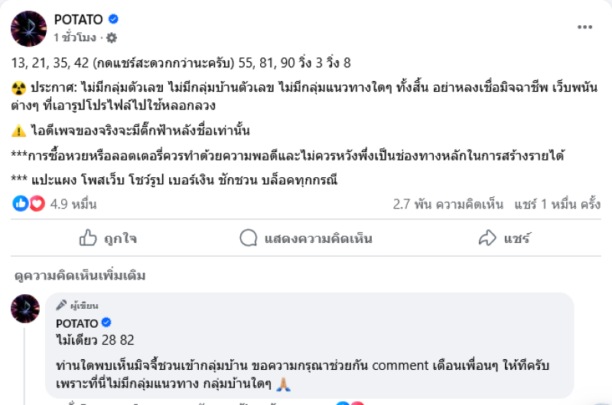Click the verified badge beside the header name
Screen dimensions: 612x405
(114, 19)
